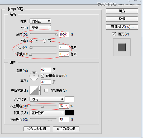Image resolution: width=143 pixels, height=138 pixels.
Task: Click the bevel preview thumbnail
Action: click(x=122, y=47)
